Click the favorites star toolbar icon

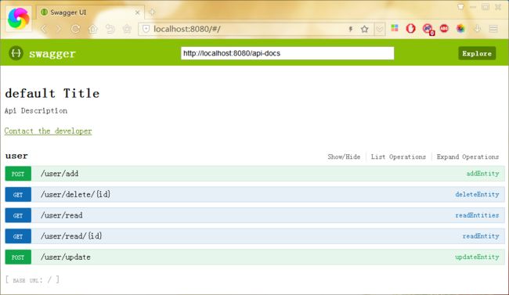[x=127, y=29]
